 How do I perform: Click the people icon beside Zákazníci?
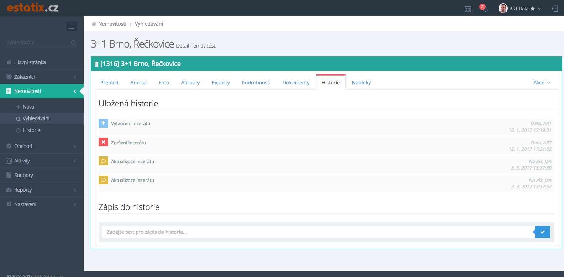click(9, 77)
